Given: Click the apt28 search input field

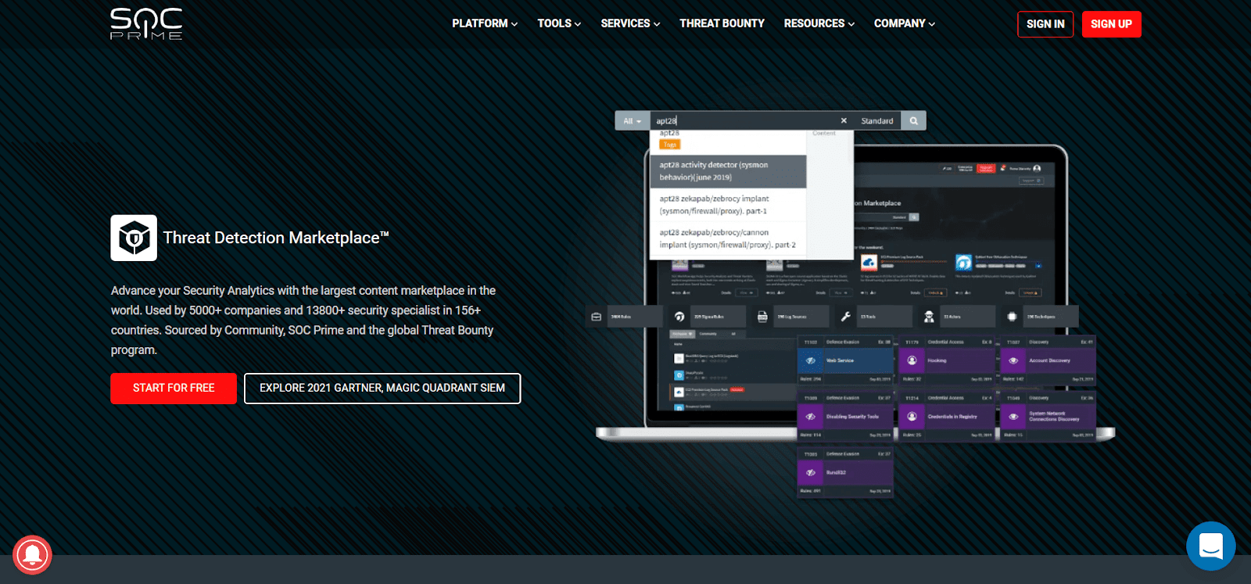Looking at the screenshot, I should [743, 120].
